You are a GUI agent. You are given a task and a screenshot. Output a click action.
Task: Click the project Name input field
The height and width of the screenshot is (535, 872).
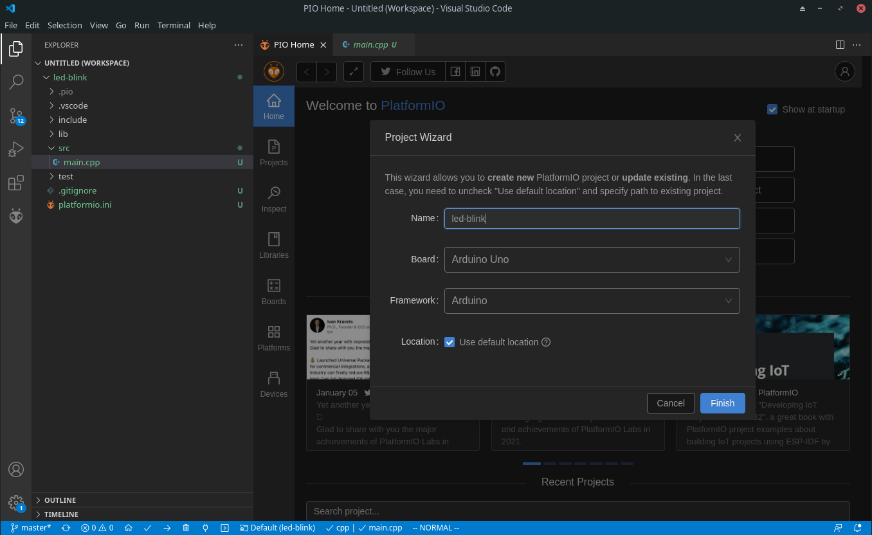(x=592, y=219)
